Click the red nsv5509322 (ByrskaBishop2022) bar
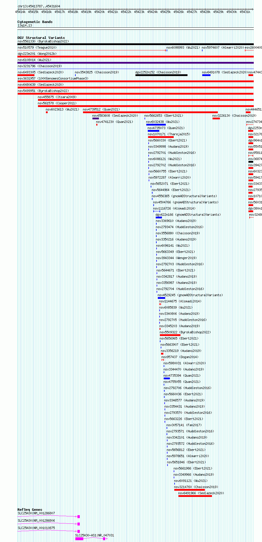The height and width of the screenshot is (542, 262). 170,335
